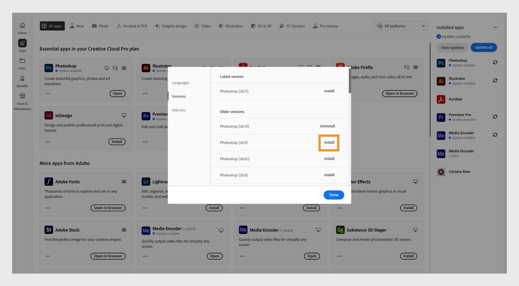The height and width of the screenshot is (286, 519).
Task: Click the Photoshop app icon in Essential apps
Action: (x=49, y=68)
